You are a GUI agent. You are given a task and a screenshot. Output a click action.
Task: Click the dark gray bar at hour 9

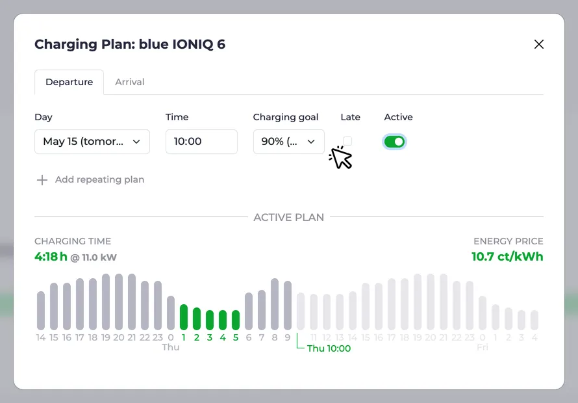pyautogui.click(x=288, y=305)
